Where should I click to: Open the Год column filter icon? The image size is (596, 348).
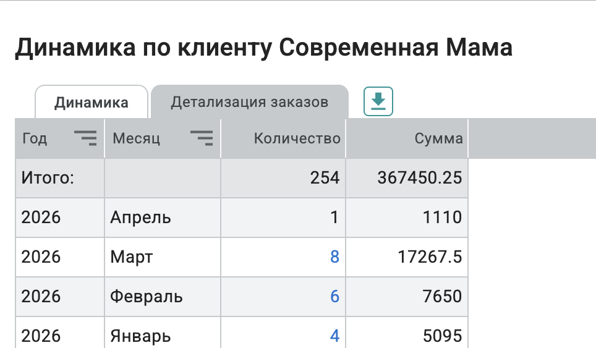point(85,138)
